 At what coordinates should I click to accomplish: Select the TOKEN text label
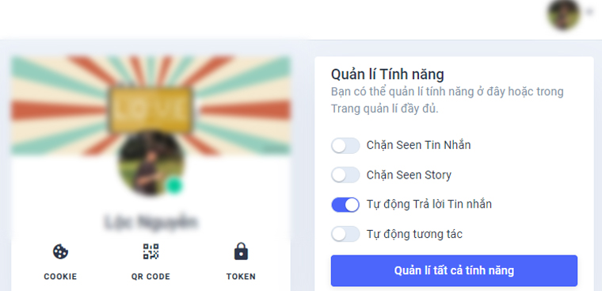tap(241, 277)
